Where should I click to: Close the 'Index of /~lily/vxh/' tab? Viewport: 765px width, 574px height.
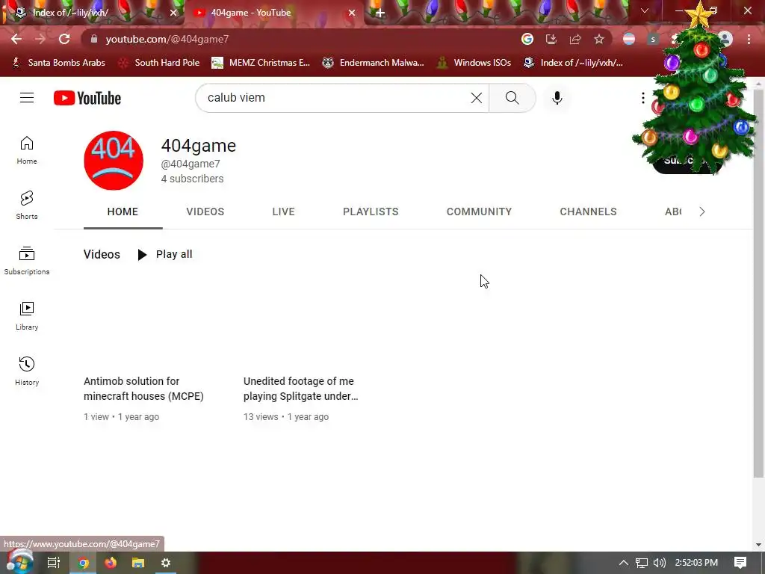[x=173, y=13]
